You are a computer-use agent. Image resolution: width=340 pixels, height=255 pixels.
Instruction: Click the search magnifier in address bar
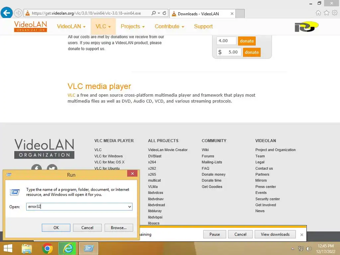153,13
